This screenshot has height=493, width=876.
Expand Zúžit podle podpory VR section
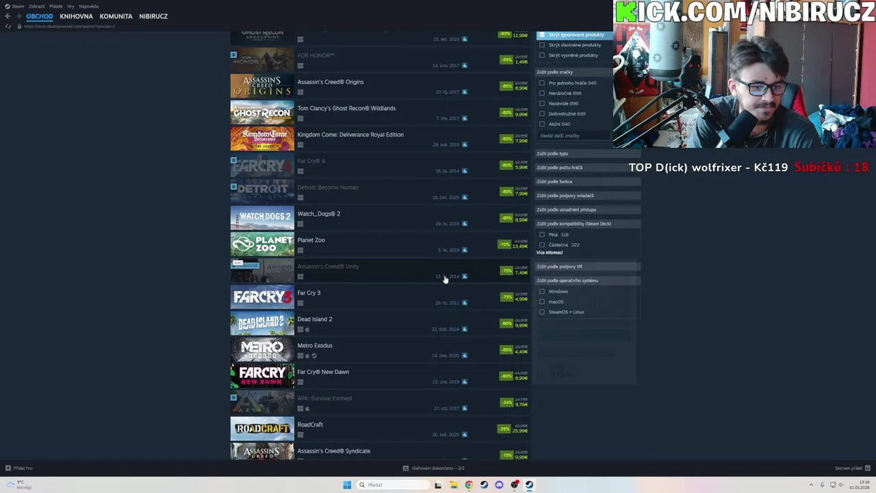pos(587,266)
